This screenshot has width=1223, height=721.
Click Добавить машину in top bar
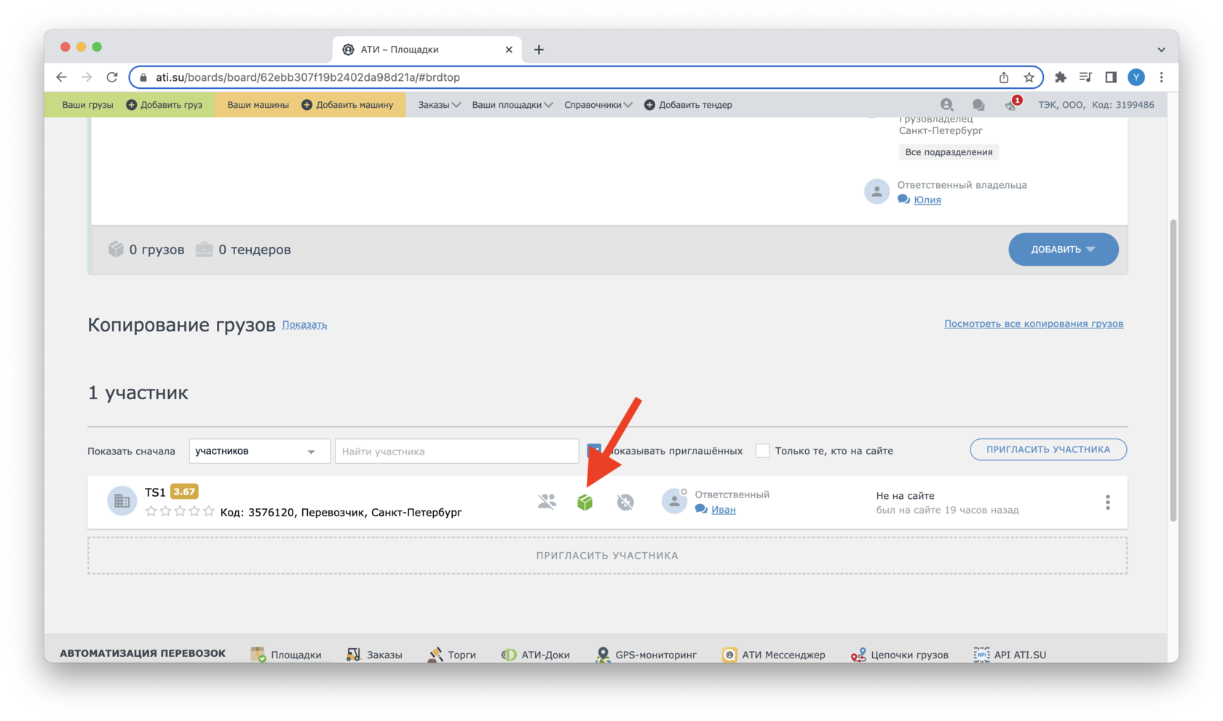pos(347,105)
